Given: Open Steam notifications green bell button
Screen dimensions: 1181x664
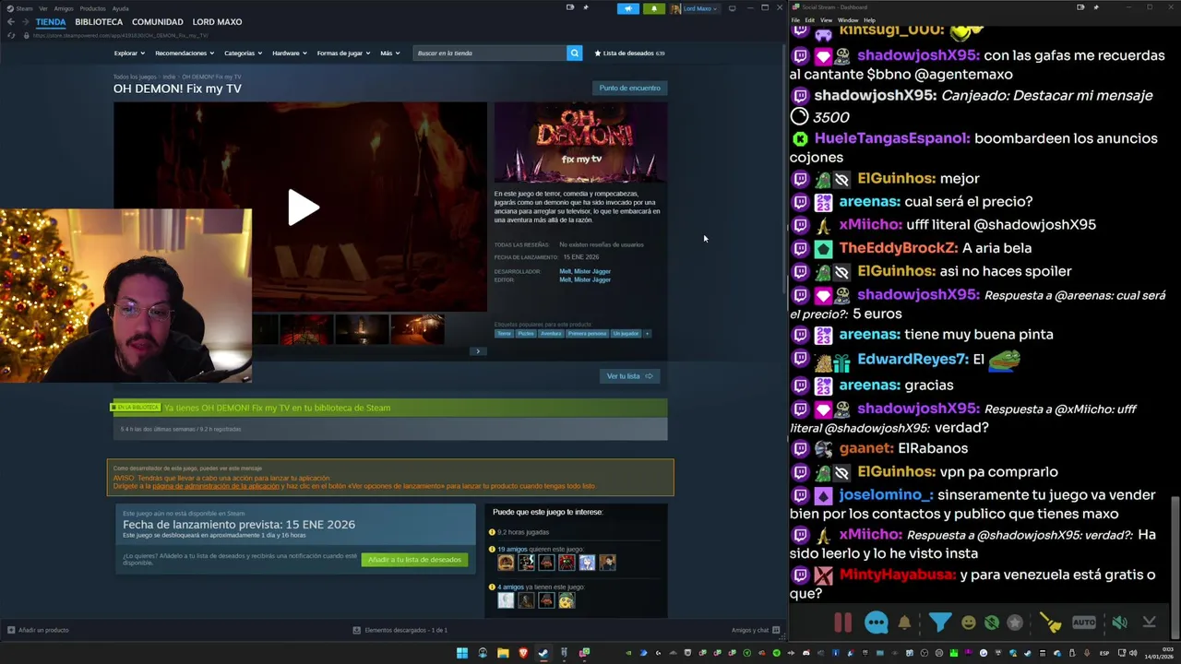Looking at the screenshot, I should click(654, 8).
